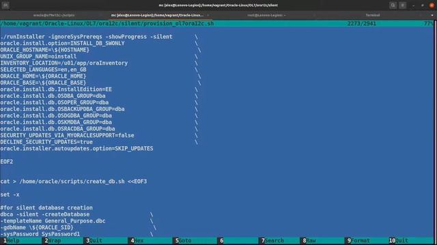The height and width of the screenshot is (245, 437).
Task: Toggle 4Hex view mode
Action: (137, 240)
